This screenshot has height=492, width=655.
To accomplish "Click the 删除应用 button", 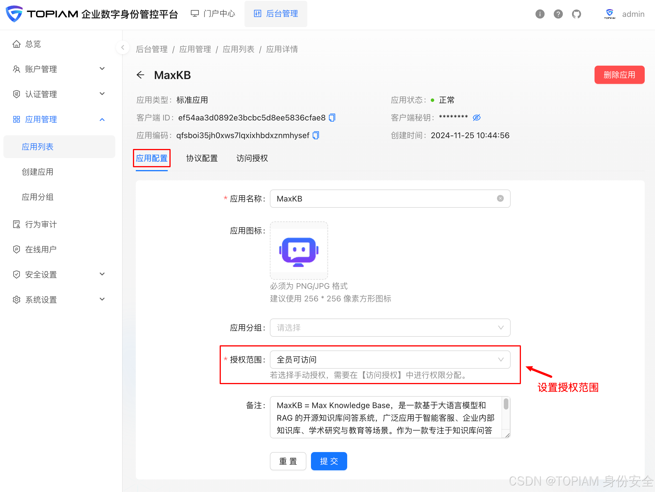I will [x=619, y=75].
